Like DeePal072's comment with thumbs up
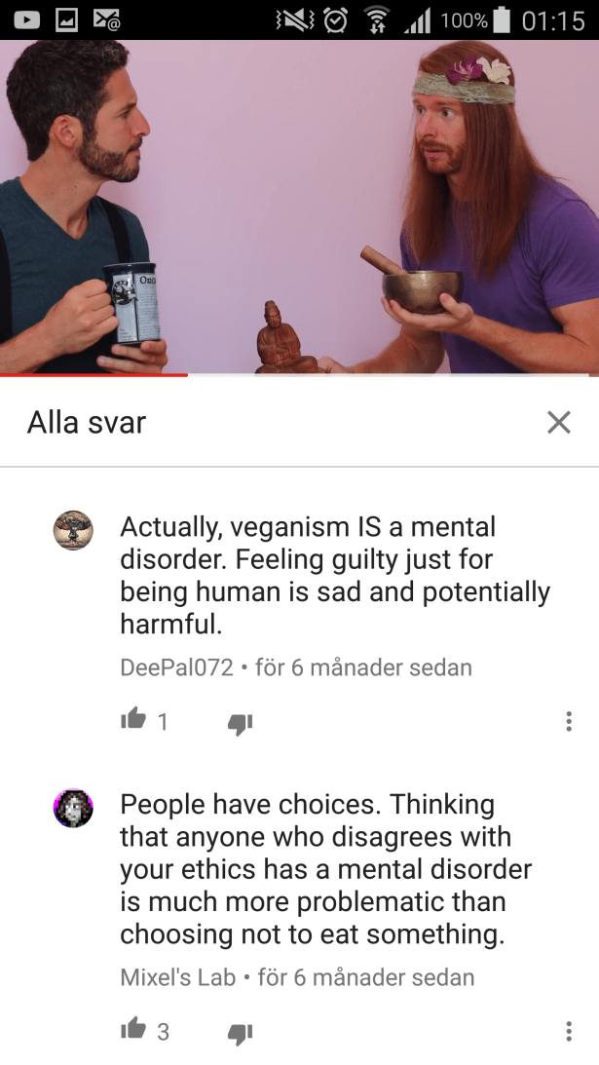This screenshot has width=599, height=1065. pyautogui.click(x=133, y=718)
